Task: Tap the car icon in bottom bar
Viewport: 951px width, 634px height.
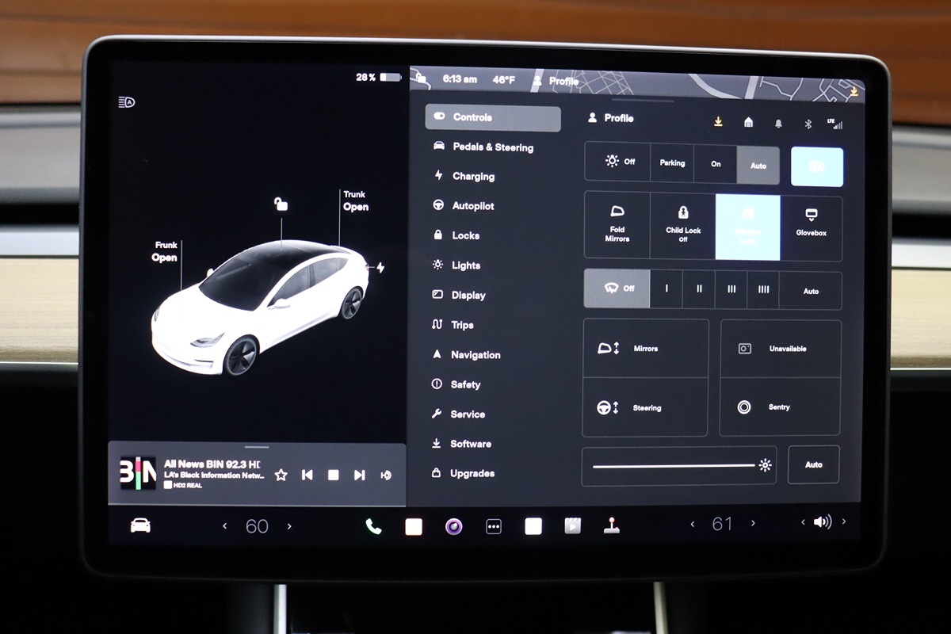Action: pyautogui.click(x=140, y=525)
